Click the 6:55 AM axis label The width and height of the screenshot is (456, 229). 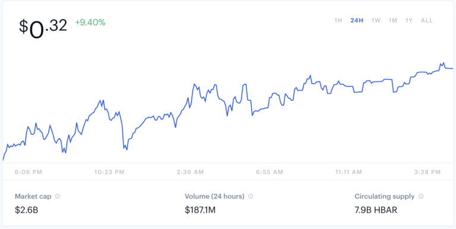tap(270, 172)
